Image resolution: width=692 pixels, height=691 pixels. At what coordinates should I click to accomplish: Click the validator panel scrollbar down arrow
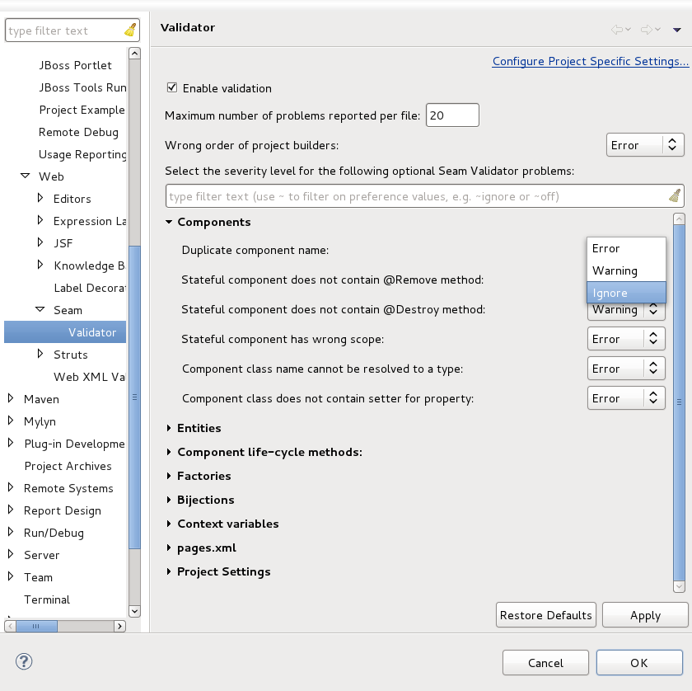click(x=679, y=586)
